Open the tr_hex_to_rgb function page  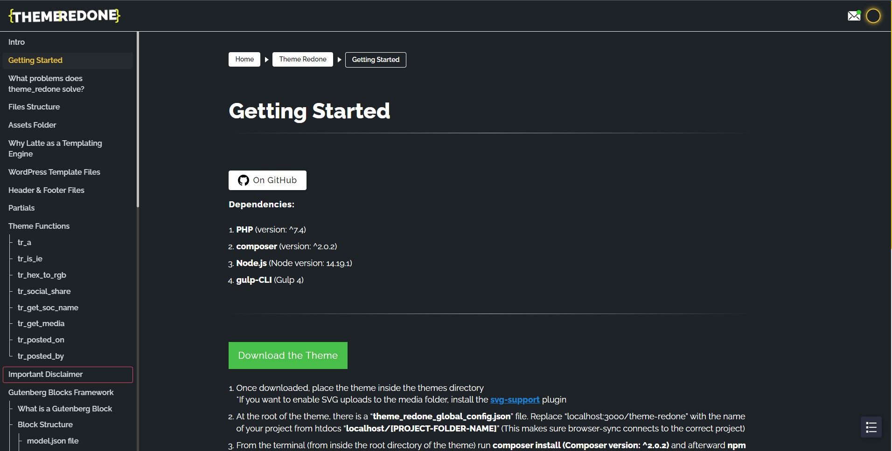(x=42, y=275)
